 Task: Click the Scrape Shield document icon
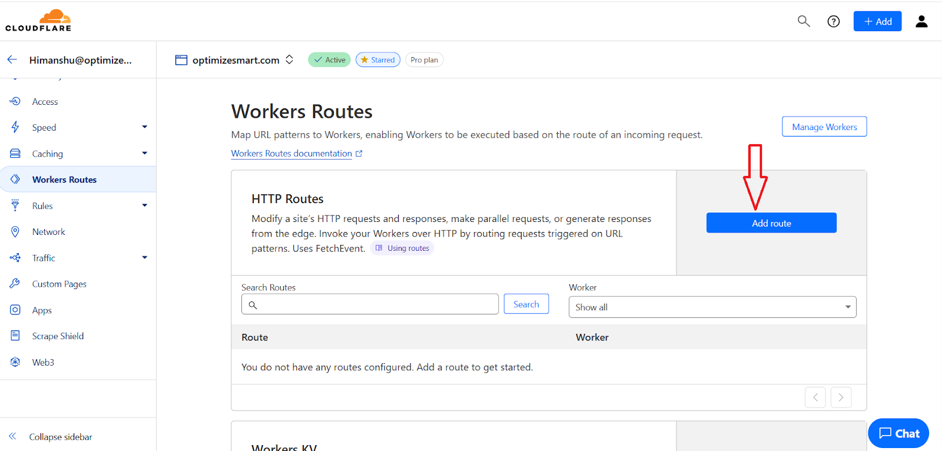tap(15, 336)
